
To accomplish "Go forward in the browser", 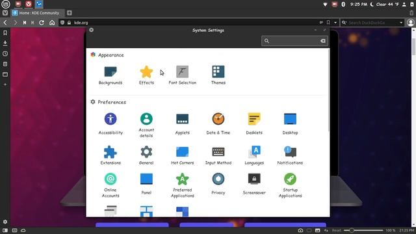I will click(x=15, y=23).
